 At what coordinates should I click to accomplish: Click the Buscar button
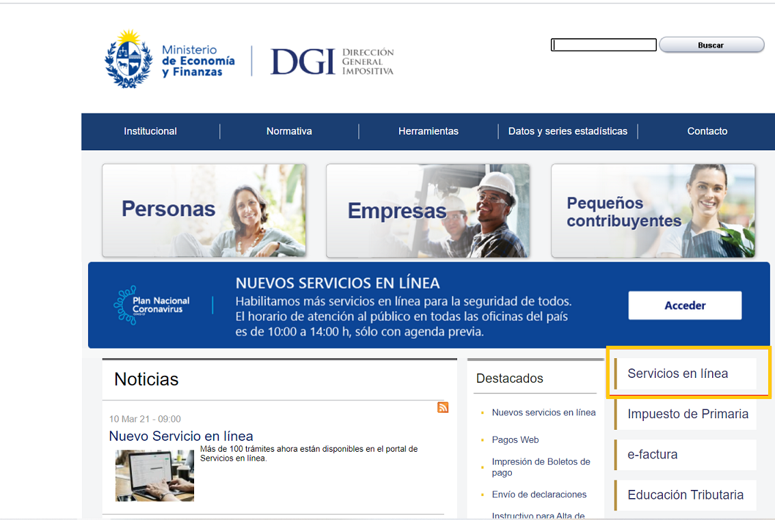pyautogui.click(x=711, y=45)
